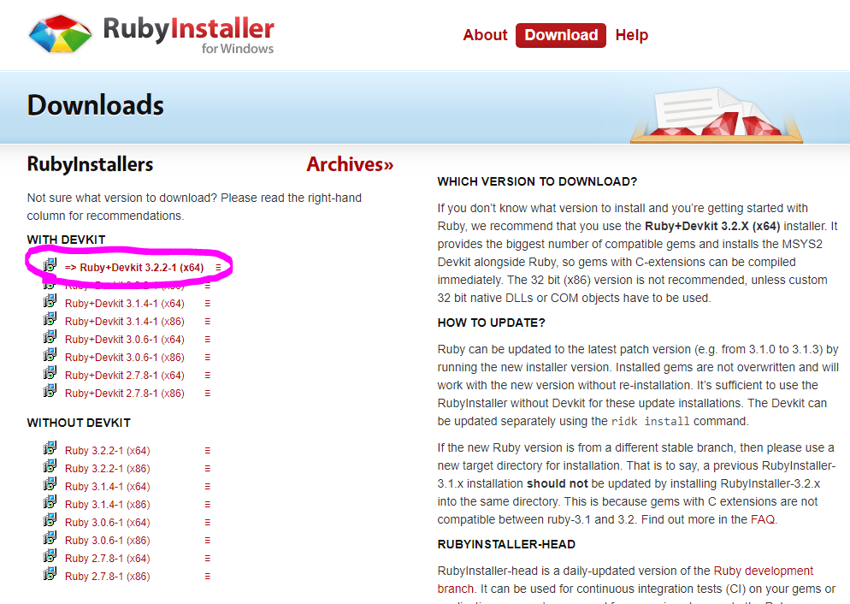Click installer icon for Ruby+Devkit 2.7.8-1 (x86)
850x604 pixels.
50,390
